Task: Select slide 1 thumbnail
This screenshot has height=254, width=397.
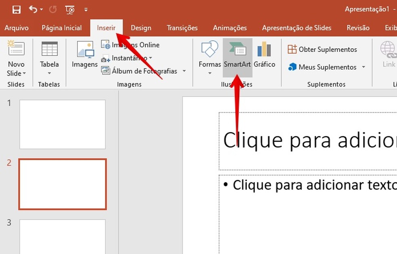Action: (63, 124)
